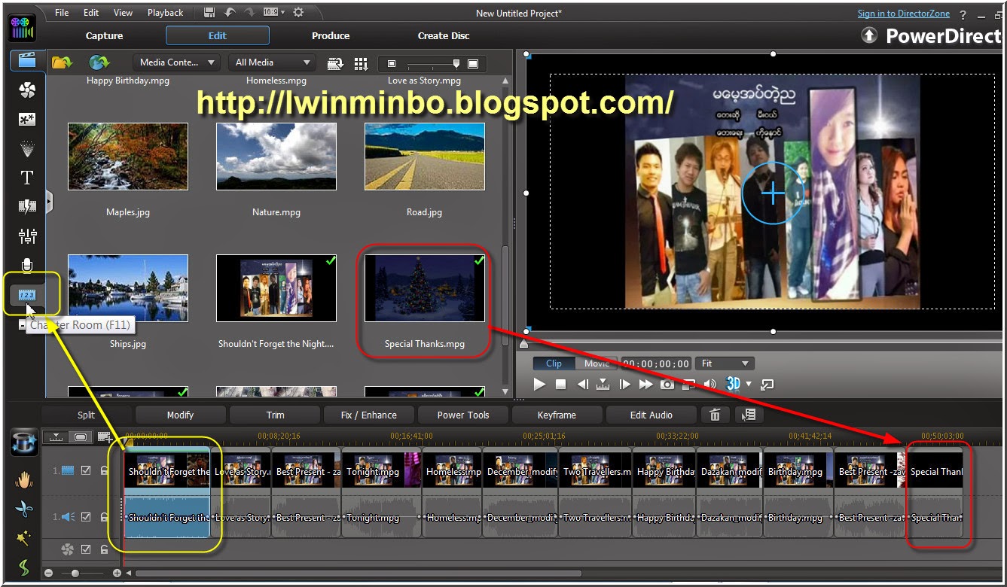This screenshot has height=587, width=1007.
Task: Click the detect scenes filmstrip icon
Action: tap(336, 63)
